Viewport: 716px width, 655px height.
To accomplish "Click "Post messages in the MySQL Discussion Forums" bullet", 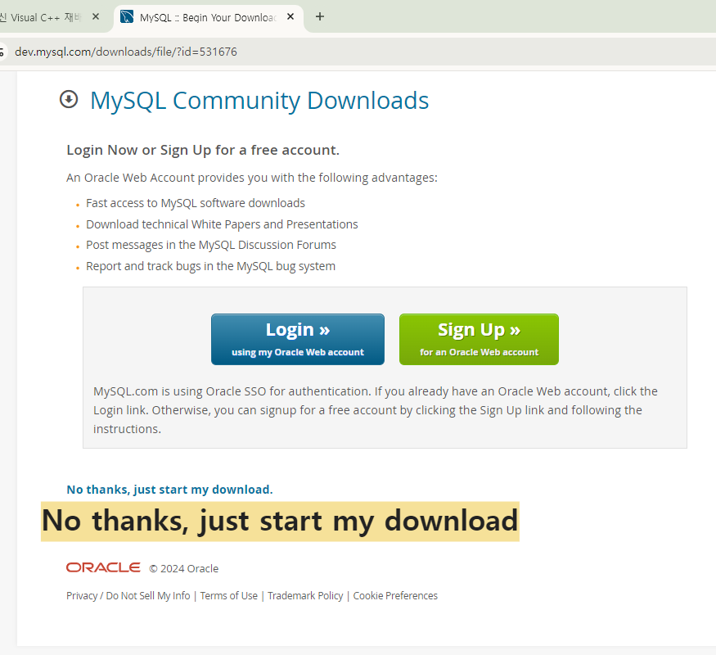I will coord(211,246).
